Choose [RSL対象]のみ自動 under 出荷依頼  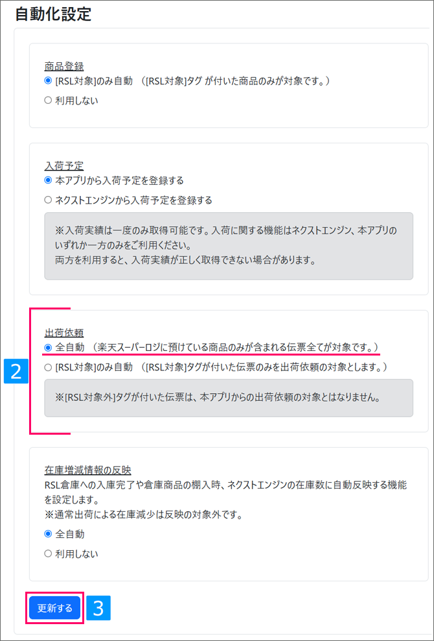coord(48,367)
